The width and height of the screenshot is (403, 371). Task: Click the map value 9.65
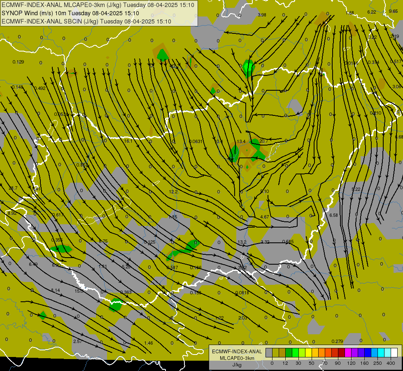click(x=393, y=11)
